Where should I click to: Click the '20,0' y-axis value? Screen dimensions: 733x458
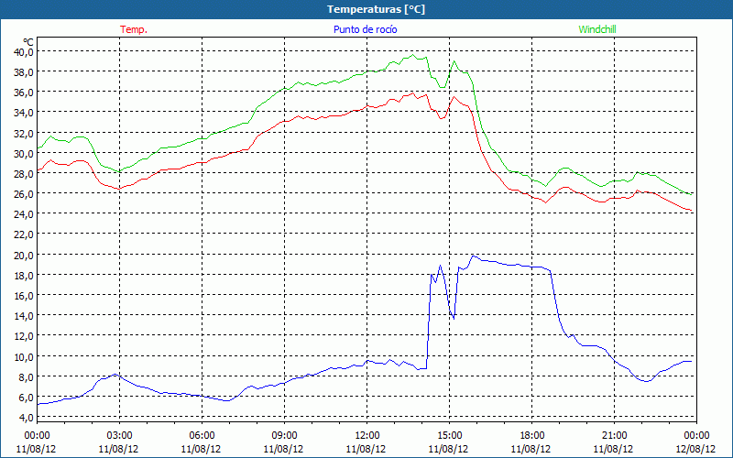point(24,256)
